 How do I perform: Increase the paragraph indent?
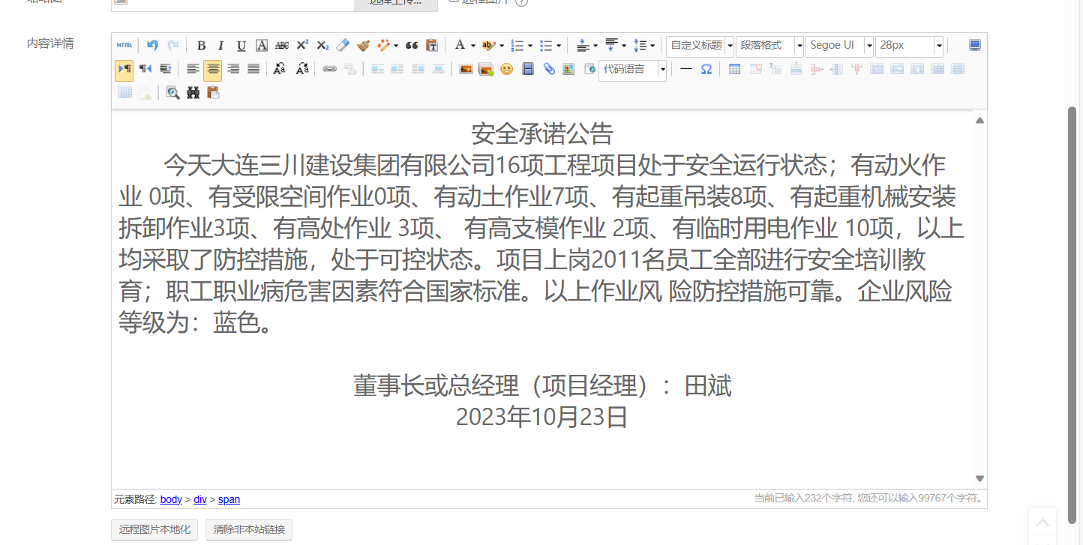166,70
